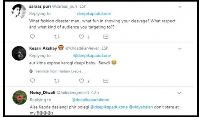Retweet Kesari Akshay's tweet
Image resolution: width=199 pixels, height=117 pixels.
(x=57, y=81)
